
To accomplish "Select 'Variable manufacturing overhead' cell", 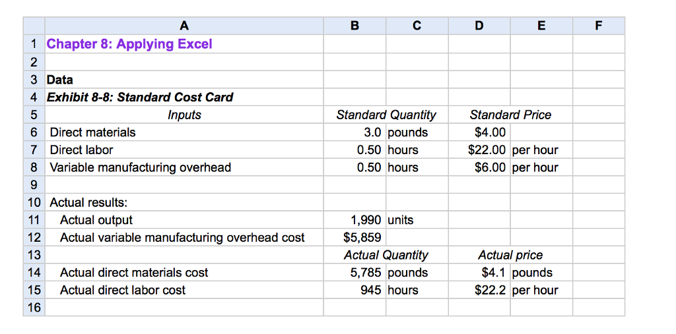I will coord(184,167).
